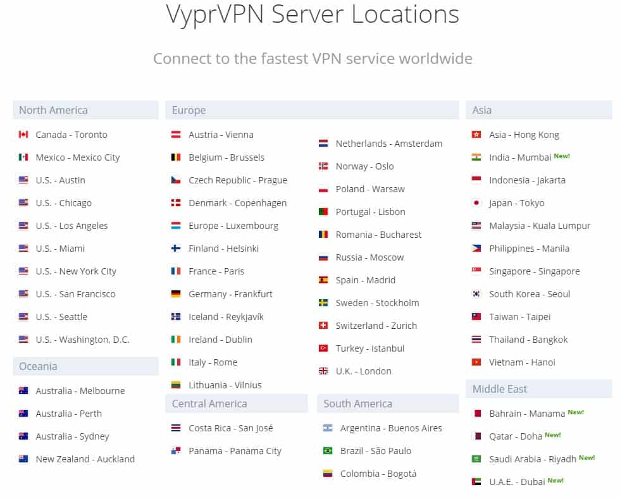Select the South America region header
This screenshot has height=499, width=620.
pos(388,404)
